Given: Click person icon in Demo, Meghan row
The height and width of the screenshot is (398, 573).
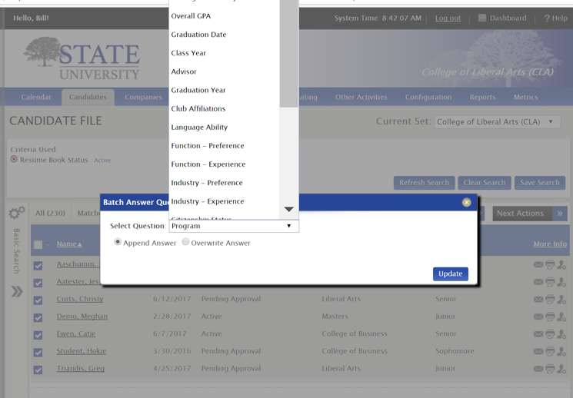Looking at the screenshot, I should 561,317.
